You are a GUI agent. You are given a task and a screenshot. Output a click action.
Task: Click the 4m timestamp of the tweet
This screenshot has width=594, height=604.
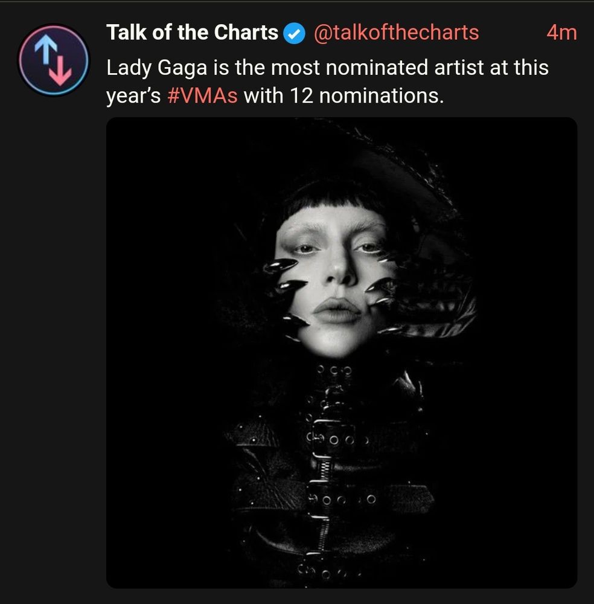pyautogui.click(x=561, y=33)
